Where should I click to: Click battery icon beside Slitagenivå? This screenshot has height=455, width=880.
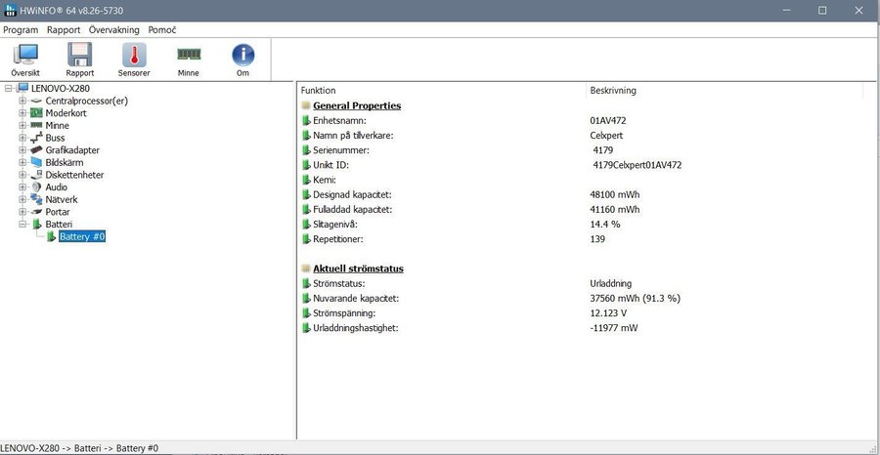[306, 225]
